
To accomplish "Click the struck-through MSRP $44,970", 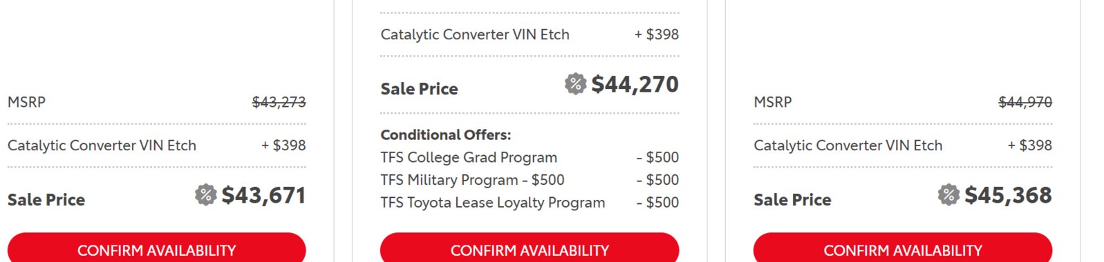I will pyautogui.click(x=1025, y=102).
